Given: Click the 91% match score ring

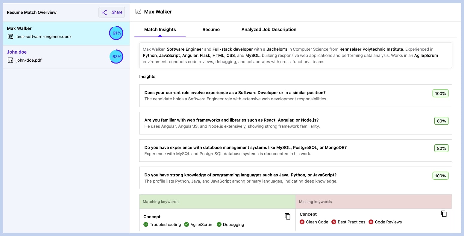Looking at the screenshot, I should (x=116, y=33).
